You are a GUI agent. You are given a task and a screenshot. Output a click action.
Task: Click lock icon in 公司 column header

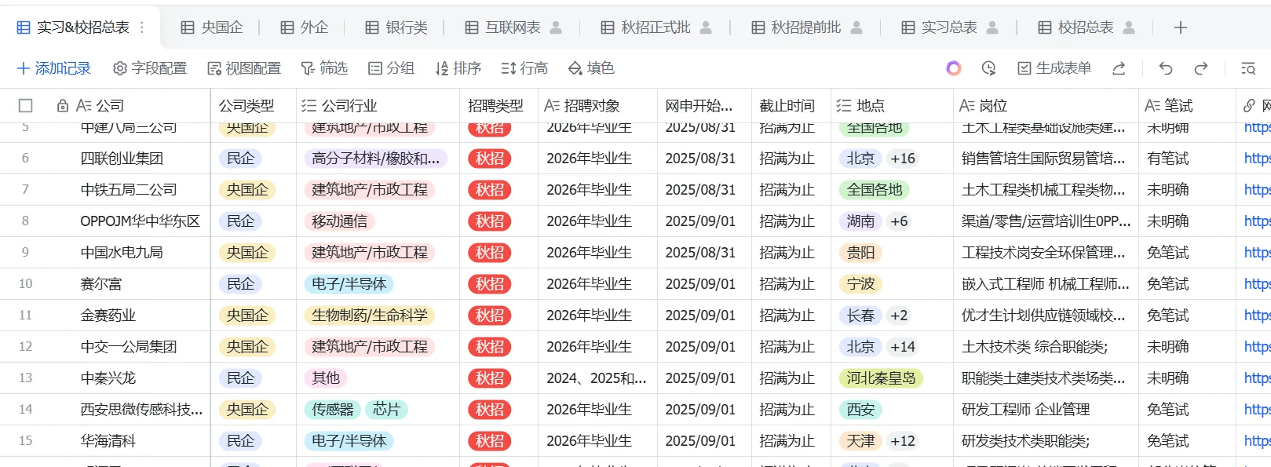pyautogui.click(x=63, y=105)
